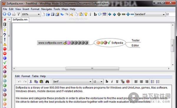The width and height of the screenshot is (177, 108).
Task: Open the View menu
Action: (x=18, y=9)
